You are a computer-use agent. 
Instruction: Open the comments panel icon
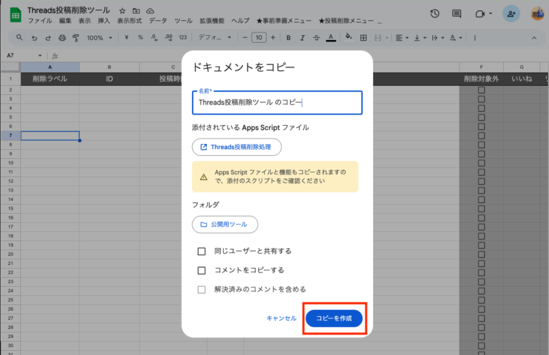pos(457,13)
